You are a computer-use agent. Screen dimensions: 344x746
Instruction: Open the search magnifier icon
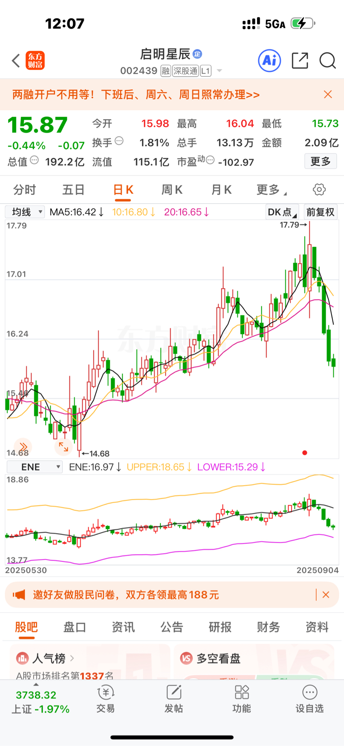point(327,60)
